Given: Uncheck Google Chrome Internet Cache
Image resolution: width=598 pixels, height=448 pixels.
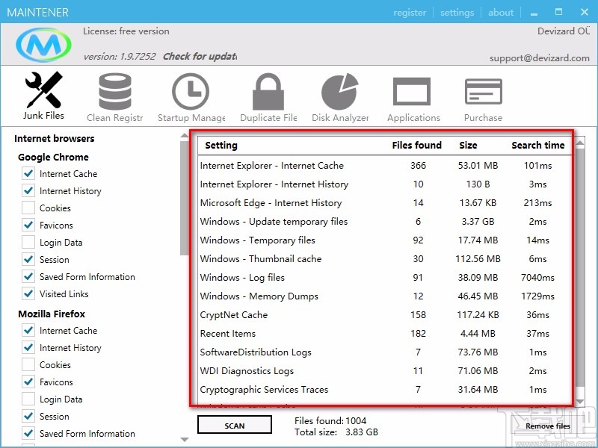Looking at the screenshot, I should tap(28, 174).
